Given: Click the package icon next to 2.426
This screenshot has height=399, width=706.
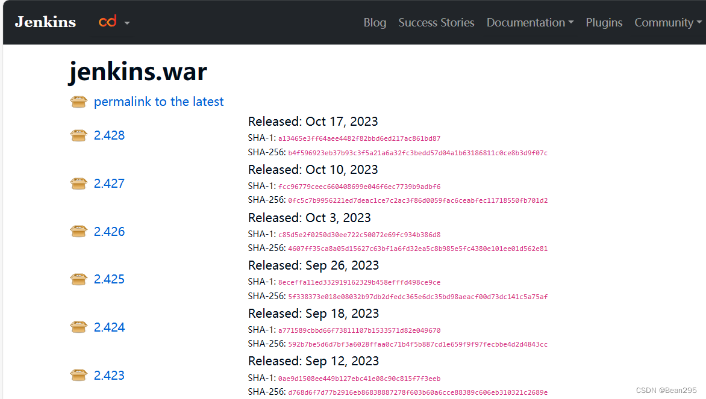Looking at the screenshot, I should pos(78,231).
